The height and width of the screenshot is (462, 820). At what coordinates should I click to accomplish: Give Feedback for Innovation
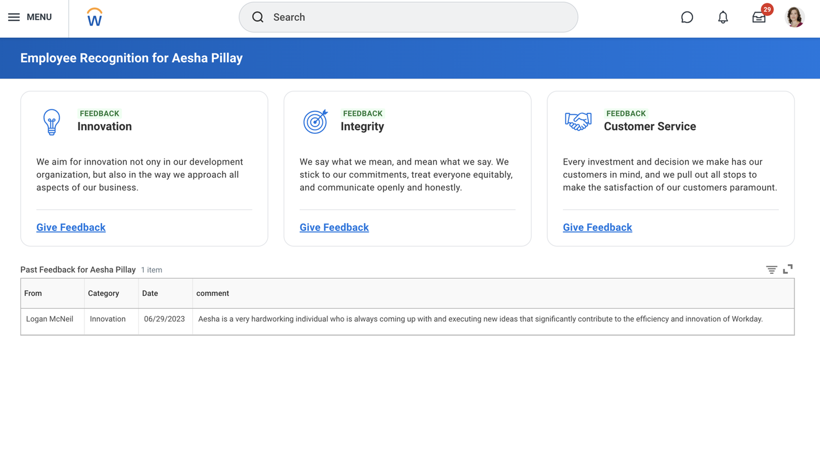point(71,227)
